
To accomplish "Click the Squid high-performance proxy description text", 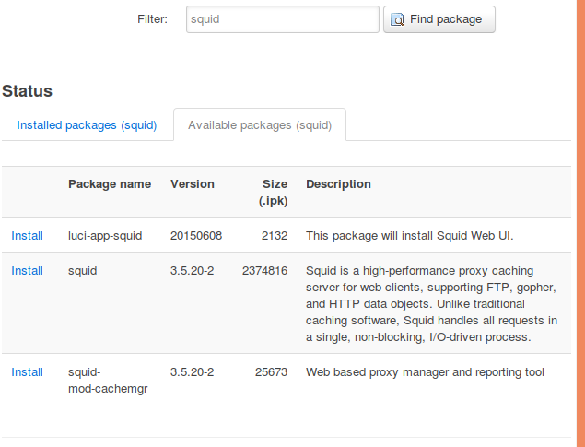I will 432,304.
